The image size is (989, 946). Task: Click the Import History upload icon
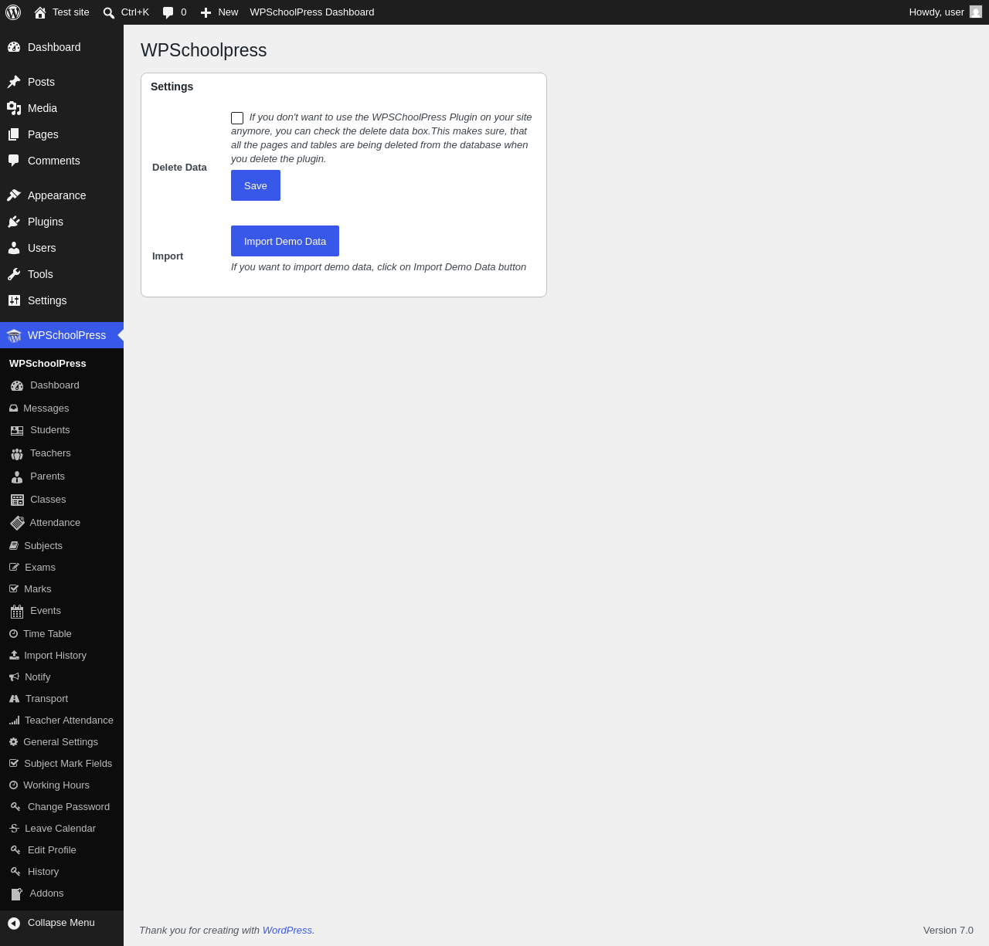[x=14, y=656]
